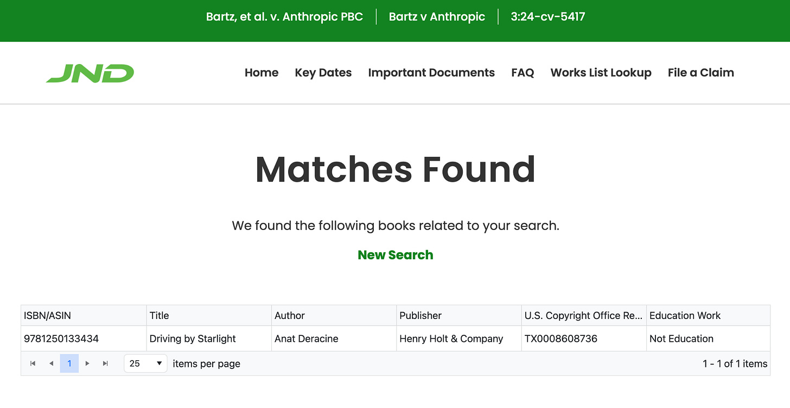Viewport: 790px width, 408px height.
Task: Open File a Claim page
Action: (701, 73)
